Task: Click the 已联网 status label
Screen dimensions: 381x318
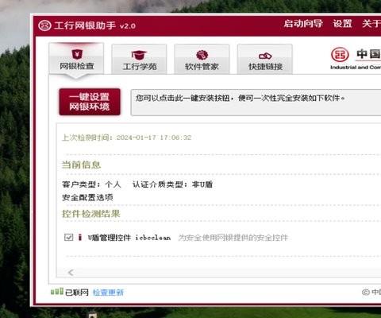Action: 77,293
